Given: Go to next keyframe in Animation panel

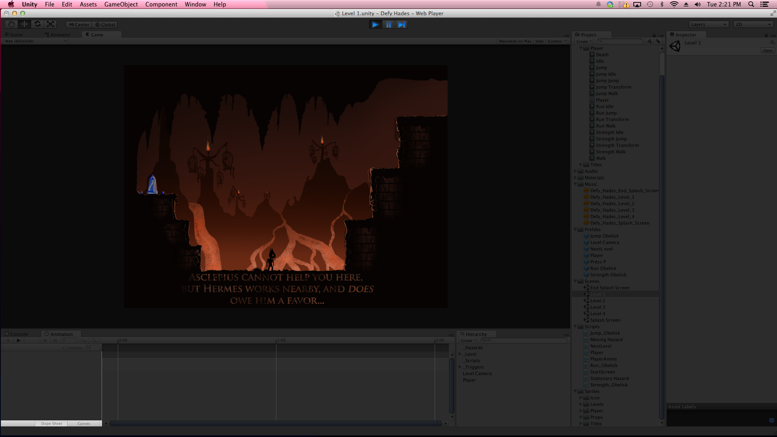Looking at the screenshot, I should pos(55,341).
